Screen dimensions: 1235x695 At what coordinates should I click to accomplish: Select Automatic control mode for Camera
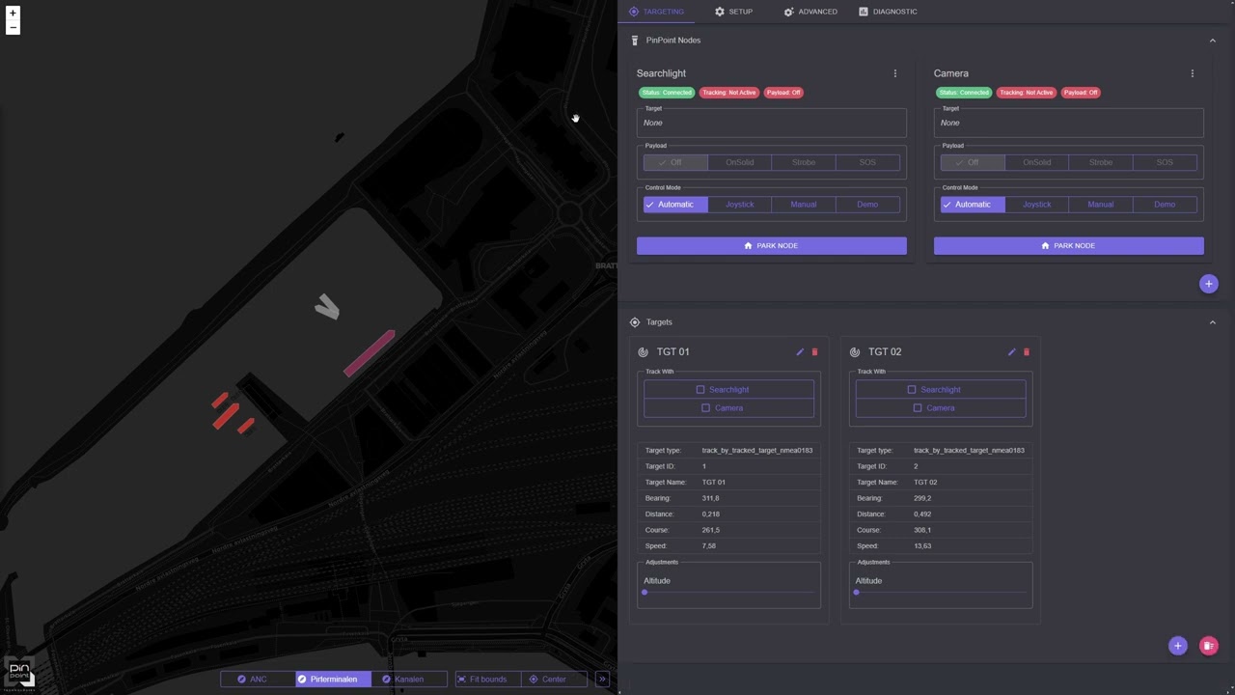(x=973, y=205)
